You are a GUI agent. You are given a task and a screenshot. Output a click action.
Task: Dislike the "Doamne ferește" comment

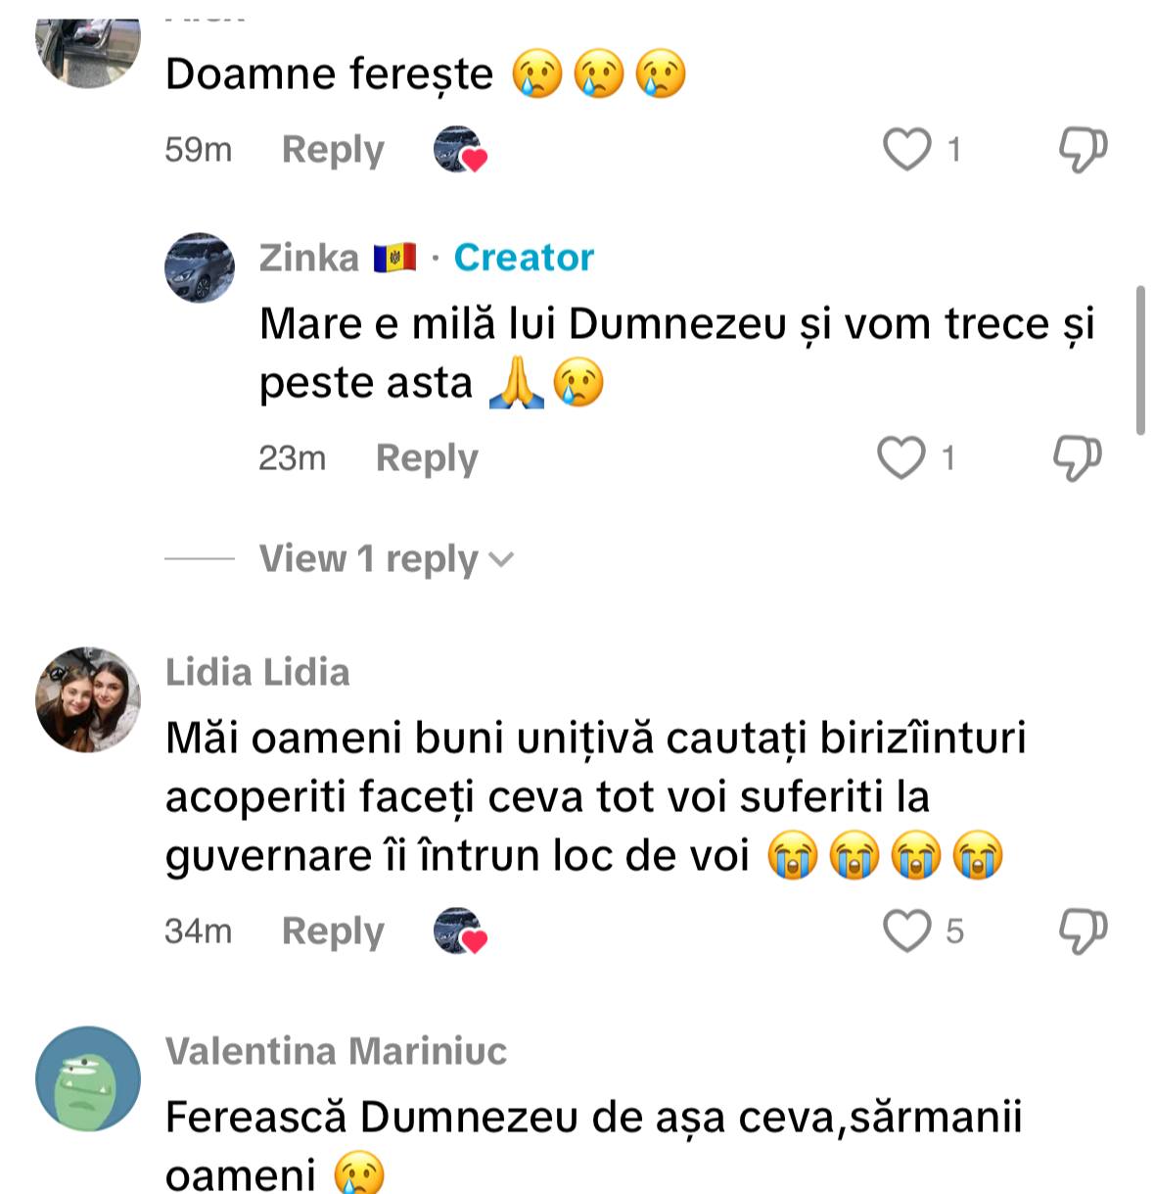[1083, 150]
